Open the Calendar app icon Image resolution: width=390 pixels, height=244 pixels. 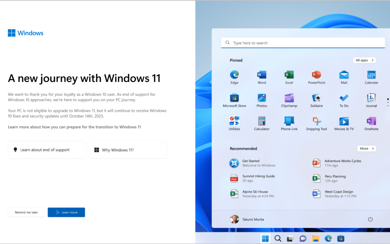371,77
